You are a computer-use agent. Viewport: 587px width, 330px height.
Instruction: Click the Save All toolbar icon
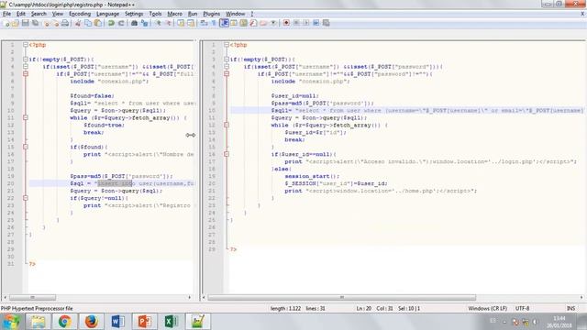pyautogui.click(x=35, y=23)
